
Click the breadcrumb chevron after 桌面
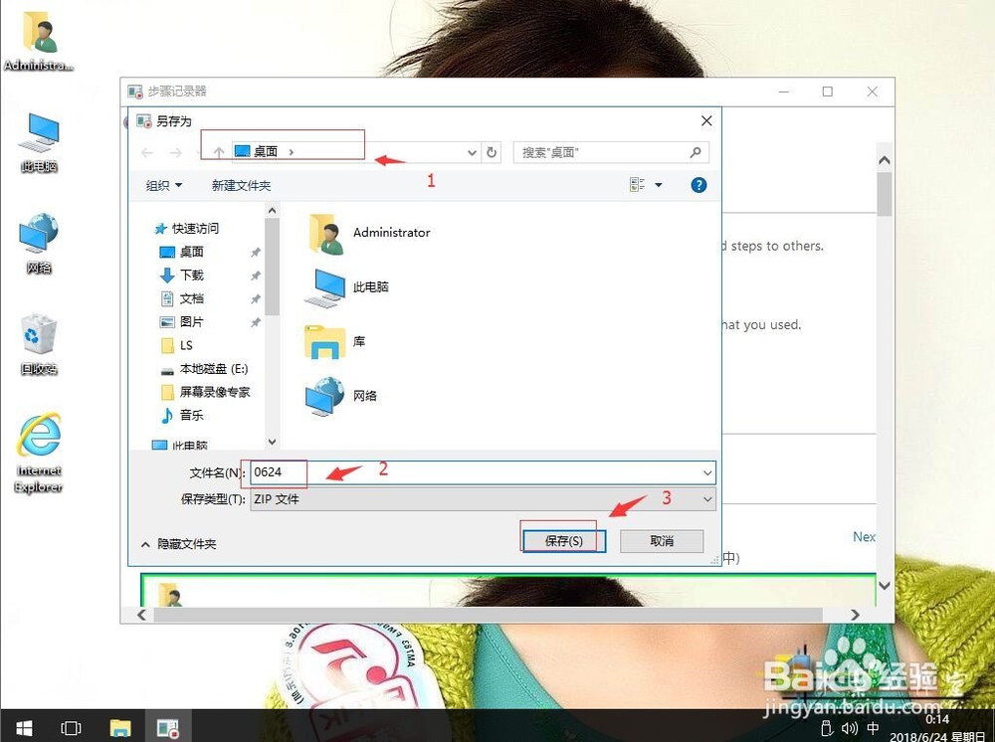(x=291, y=152)
